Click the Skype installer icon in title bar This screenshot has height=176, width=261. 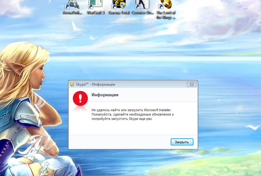click(x=73, y=84)
